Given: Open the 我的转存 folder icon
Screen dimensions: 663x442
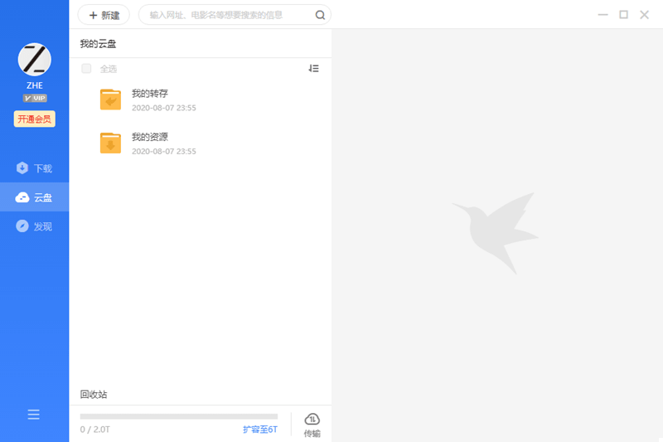Looking at the screenshot, I should pos(110,100).
